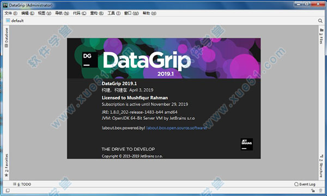Click 'Licensed to Mushfiqur Rahman' text
This screenshot has width=327, height=196.
pos(135,97)
